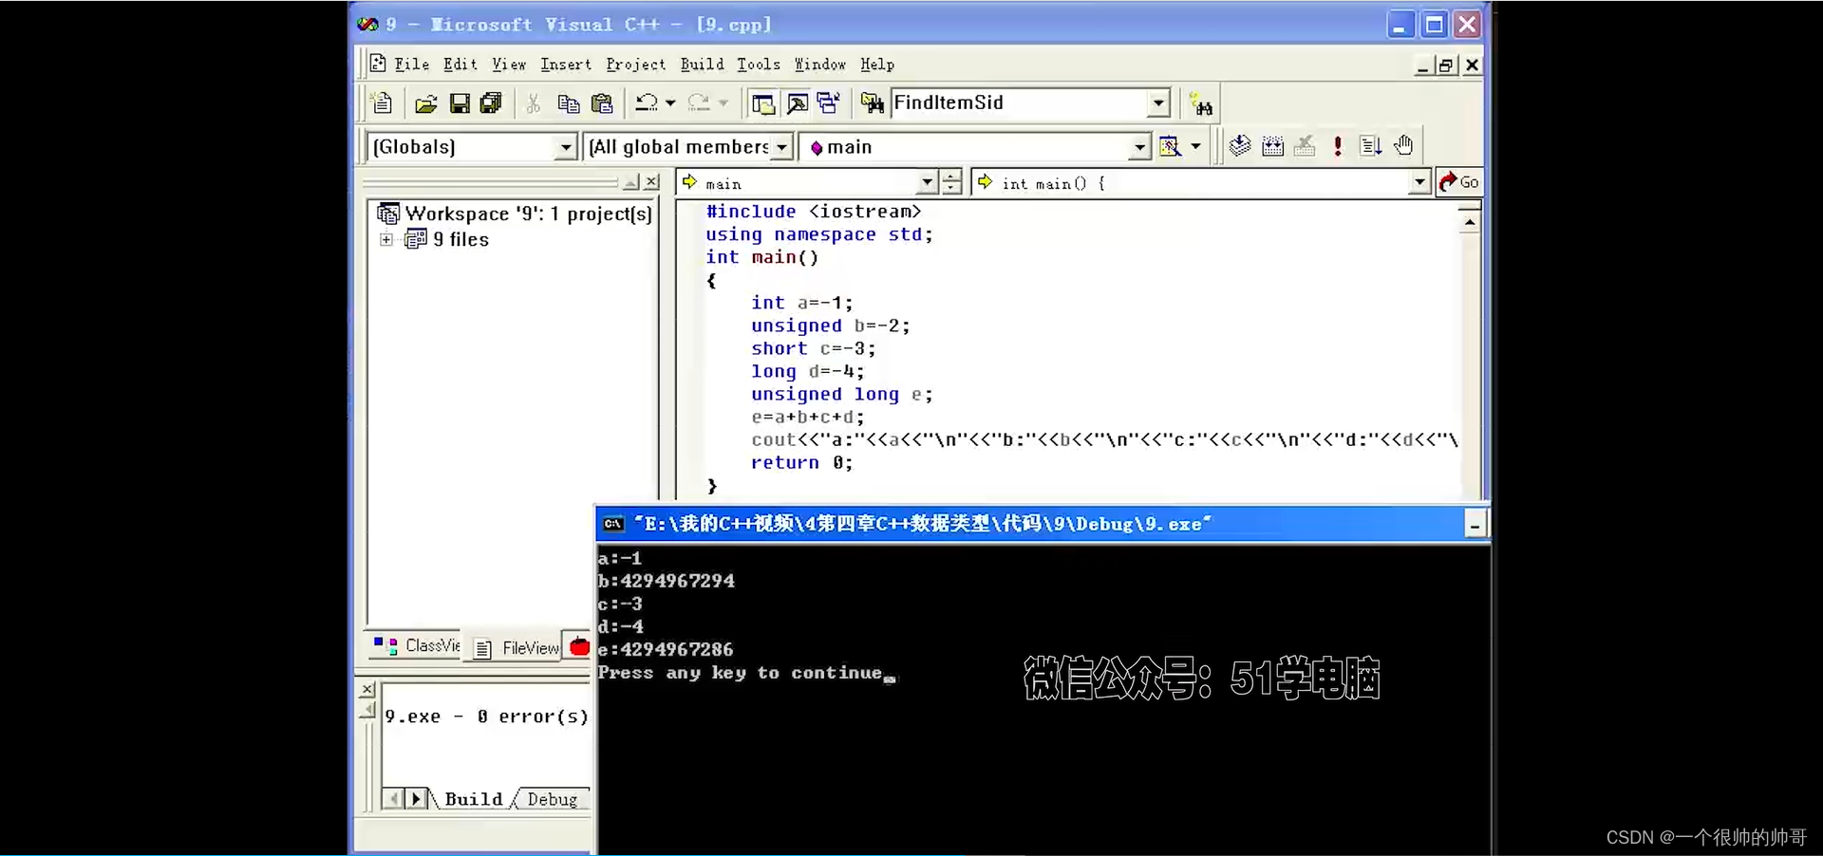
Task: Open the All global members filter dropdown
Action: (782, 147)
